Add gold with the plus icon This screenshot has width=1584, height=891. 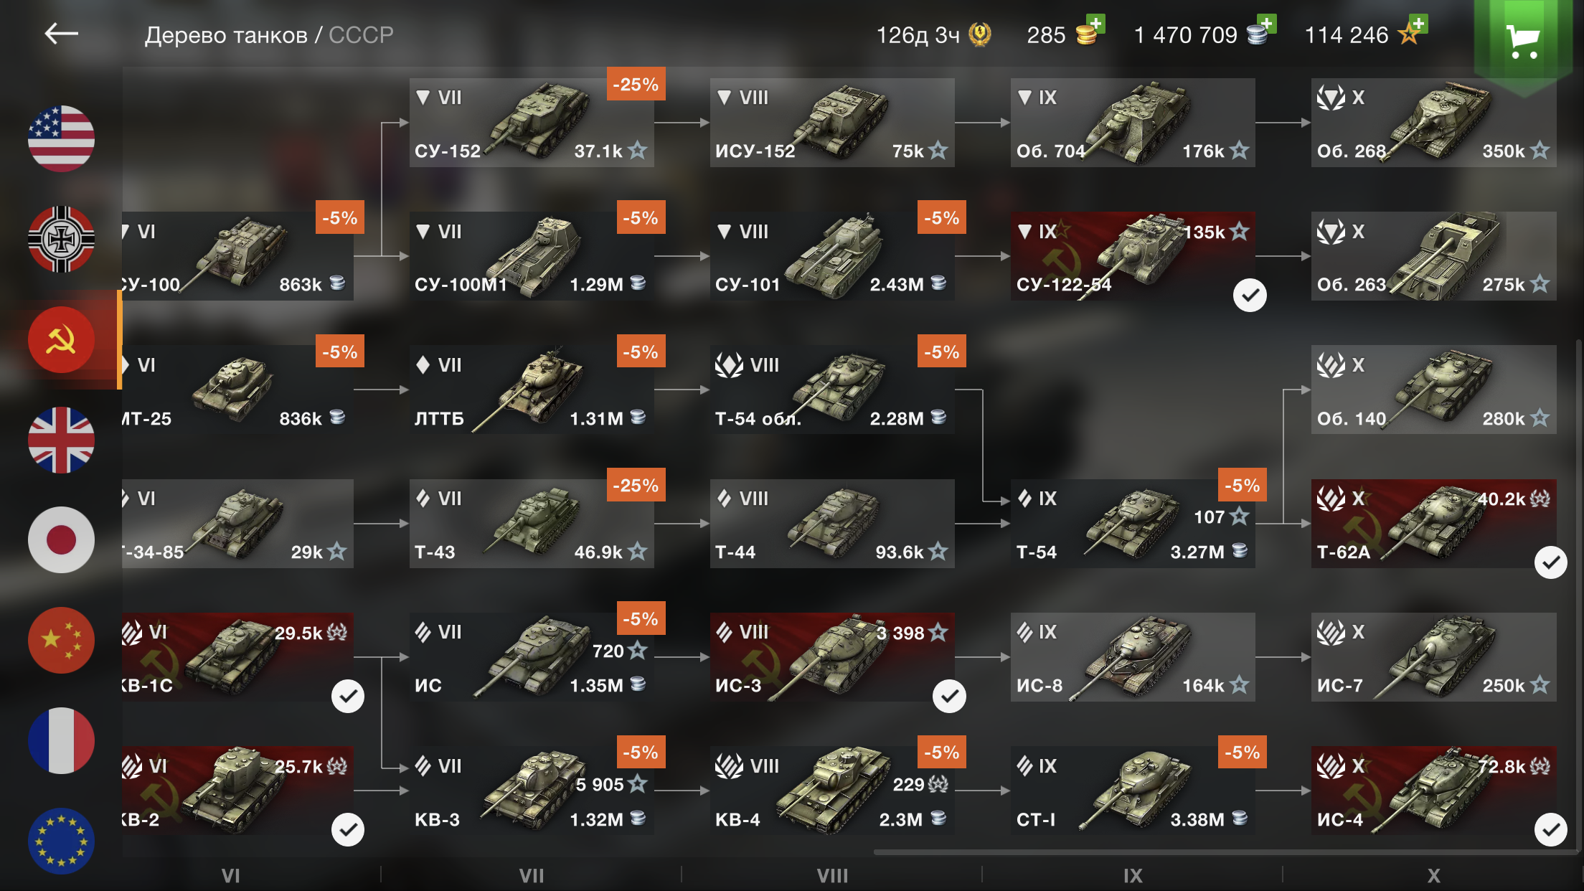coord(1095,24)
